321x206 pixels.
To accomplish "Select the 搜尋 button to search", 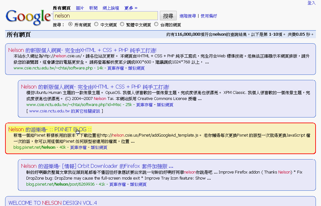I will click(168, 15).
